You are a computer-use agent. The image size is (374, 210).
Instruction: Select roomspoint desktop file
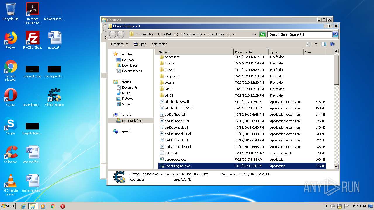tap(54, 71)
